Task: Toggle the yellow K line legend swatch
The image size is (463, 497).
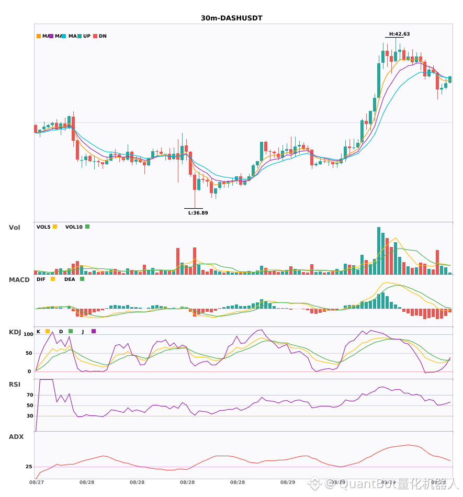Action: point(48,331)
